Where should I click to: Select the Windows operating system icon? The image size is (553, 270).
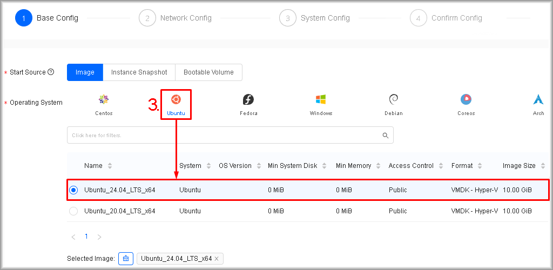[x=321, y=100]
